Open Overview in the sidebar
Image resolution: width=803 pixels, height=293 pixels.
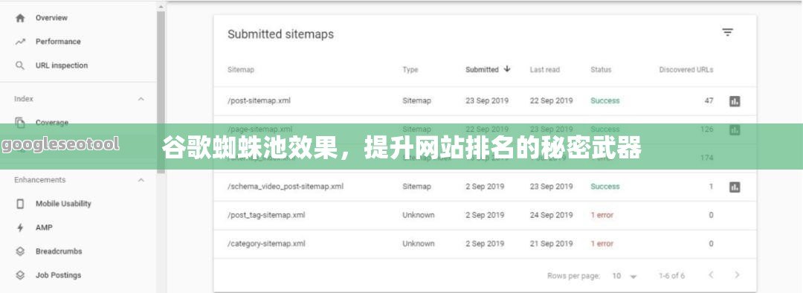51,18
